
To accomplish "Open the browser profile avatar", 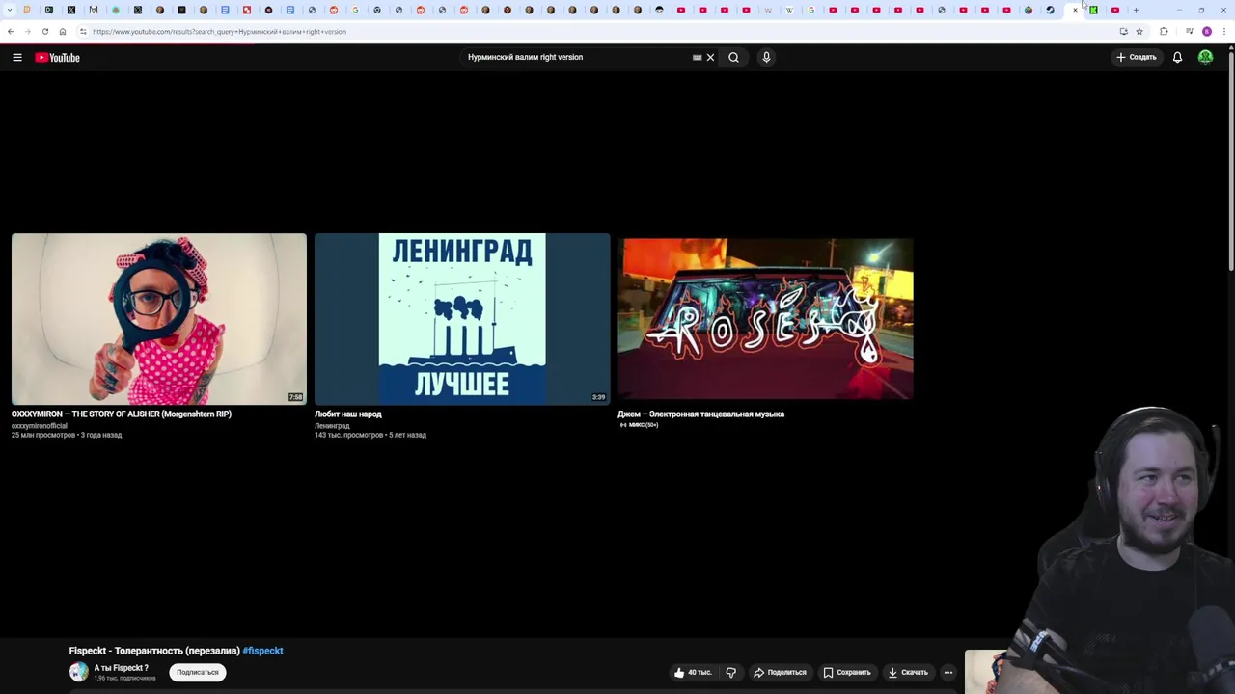I will [1207, 31].
